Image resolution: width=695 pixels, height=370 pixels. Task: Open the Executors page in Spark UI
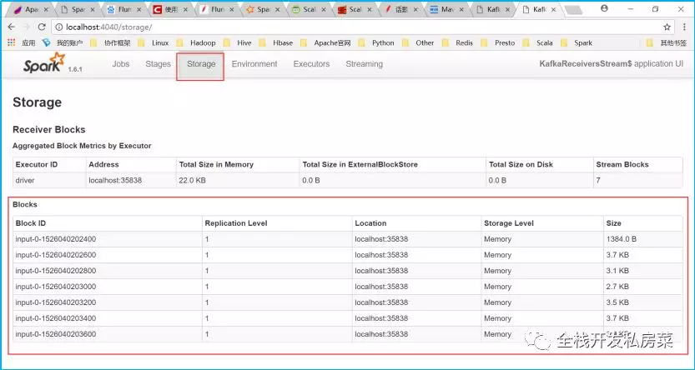(311, 63)
